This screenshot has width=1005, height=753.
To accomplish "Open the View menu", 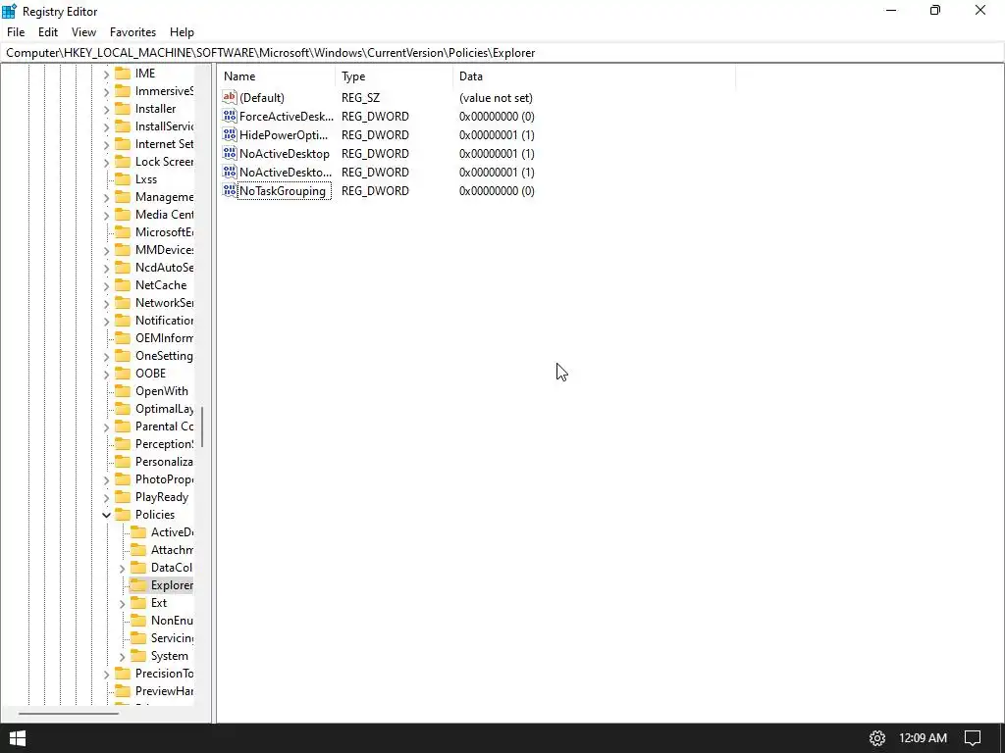I will click(84, 32).
